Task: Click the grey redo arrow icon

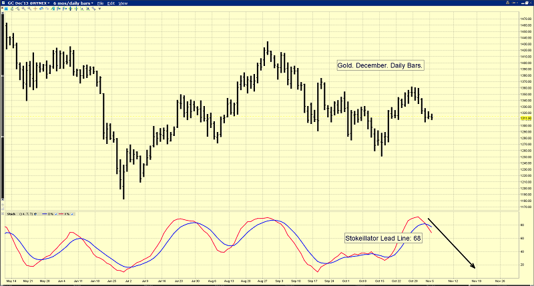Action: point(47,9)
